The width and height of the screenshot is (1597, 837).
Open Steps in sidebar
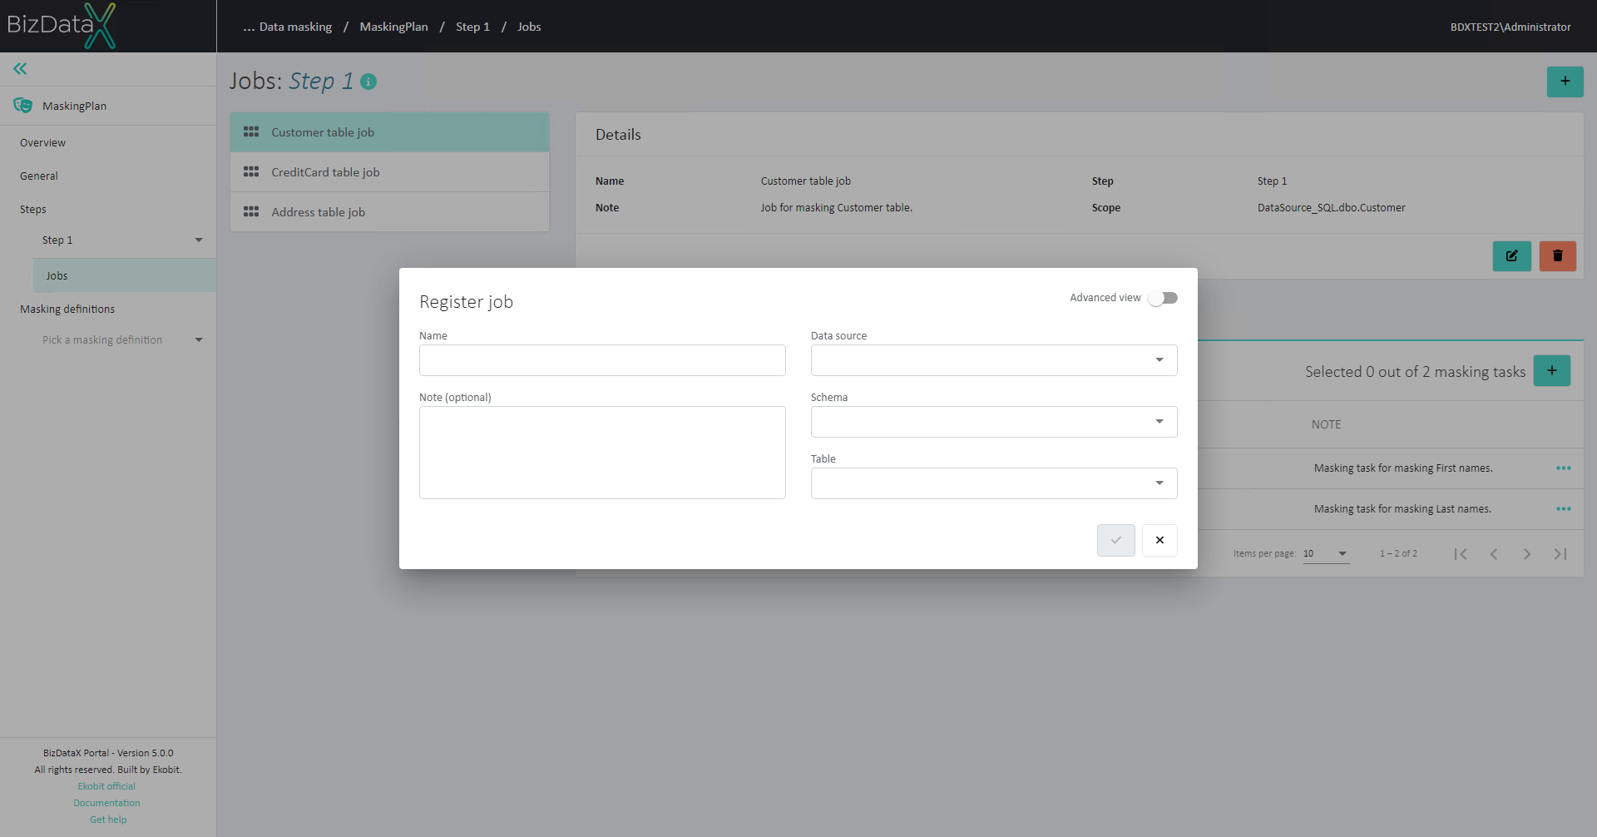(33, 210)
